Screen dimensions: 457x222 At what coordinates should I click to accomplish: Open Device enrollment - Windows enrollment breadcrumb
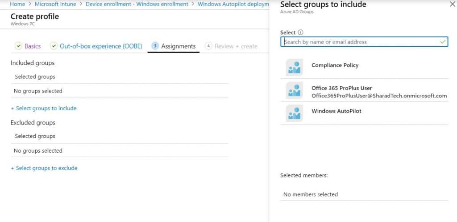coord(137,4)
